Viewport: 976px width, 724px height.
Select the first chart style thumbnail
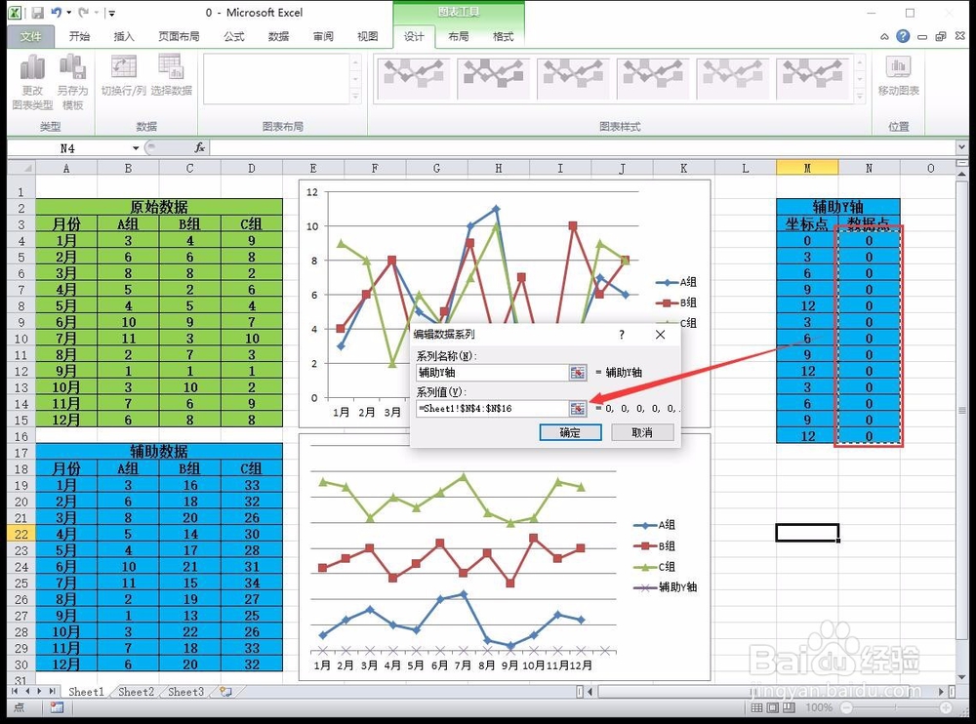click(413, 78)
